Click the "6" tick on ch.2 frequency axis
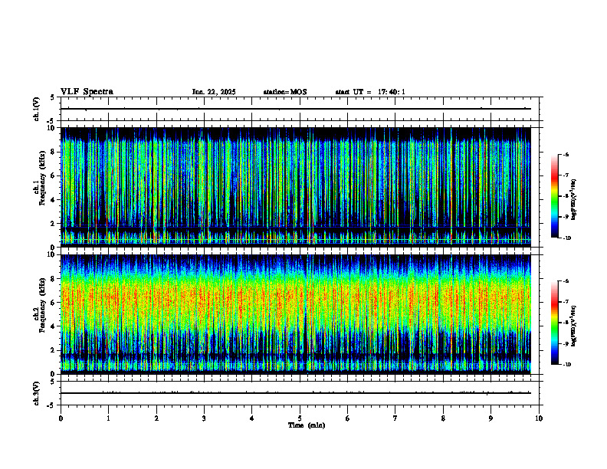Image resolution: width=607 pixels, height=469 pixels. click(x=53, y=303)
